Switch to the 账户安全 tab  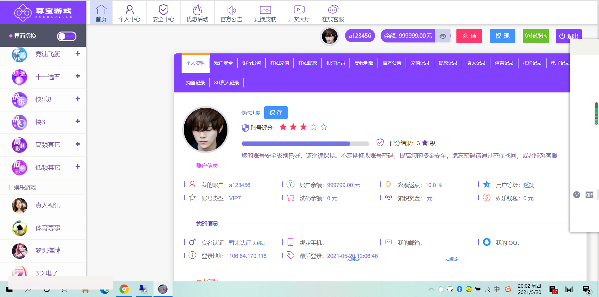coord(223,63)
